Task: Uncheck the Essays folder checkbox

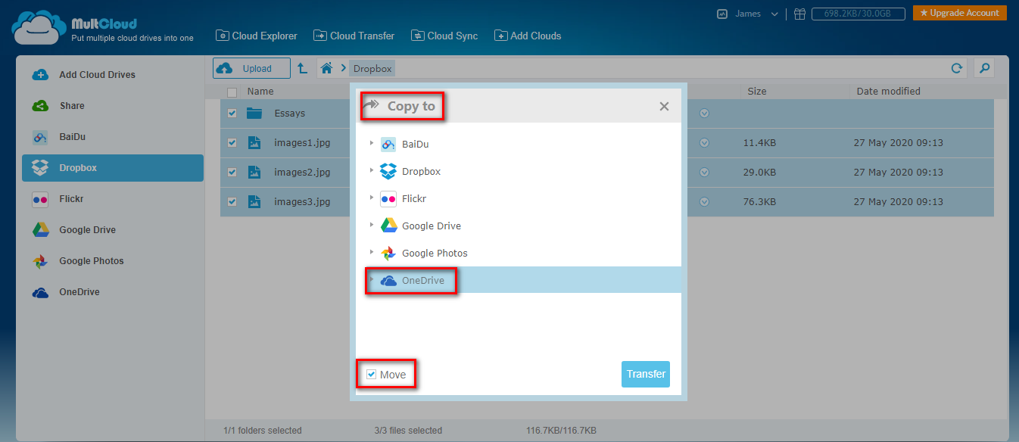Action: 232,114
